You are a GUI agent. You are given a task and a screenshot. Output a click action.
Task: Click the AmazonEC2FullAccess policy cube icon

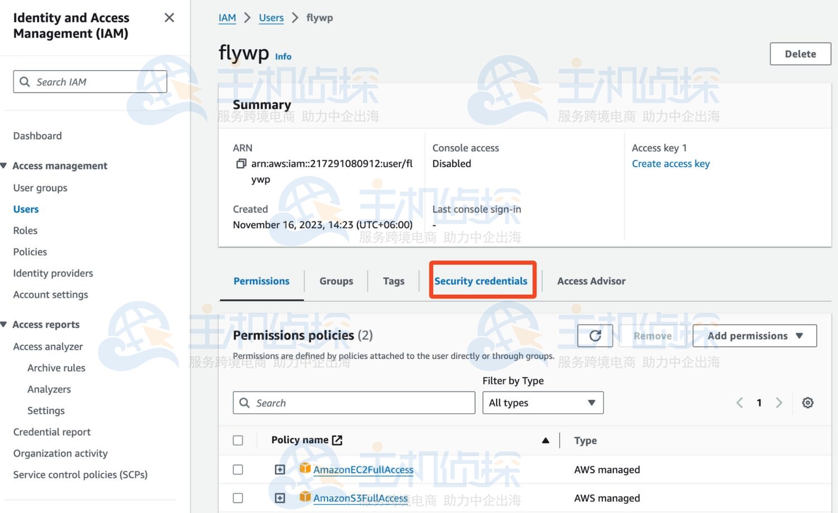click(x=305, y=468)
